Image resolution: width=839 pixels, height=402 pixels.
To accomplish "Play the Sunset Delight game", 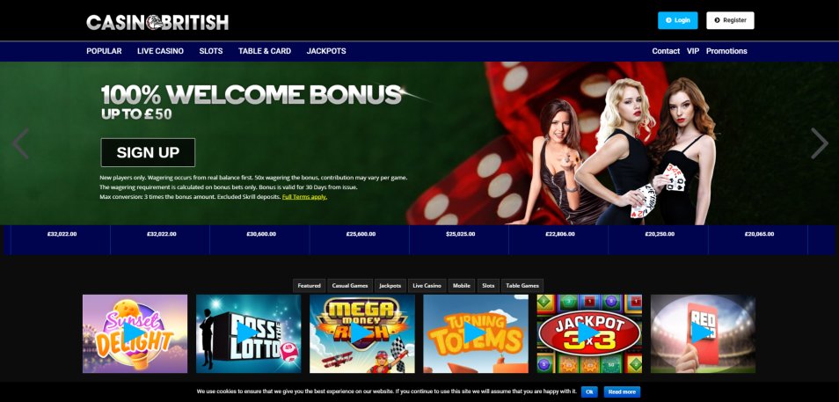I will pyautogui.click(x=135, y=333).
